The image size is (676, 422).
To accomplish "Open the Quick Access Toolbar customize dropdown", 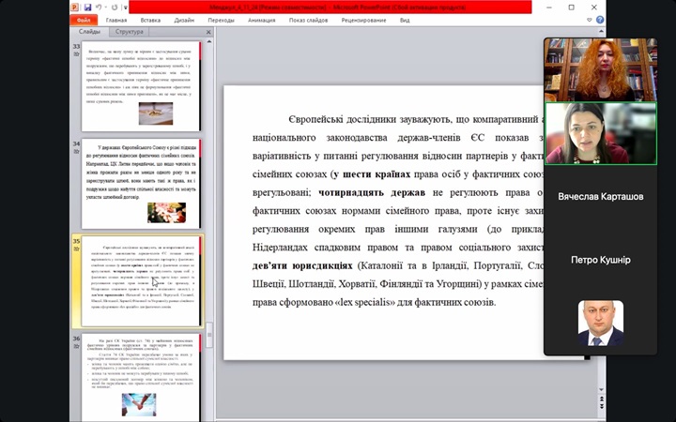I will 126,6.
